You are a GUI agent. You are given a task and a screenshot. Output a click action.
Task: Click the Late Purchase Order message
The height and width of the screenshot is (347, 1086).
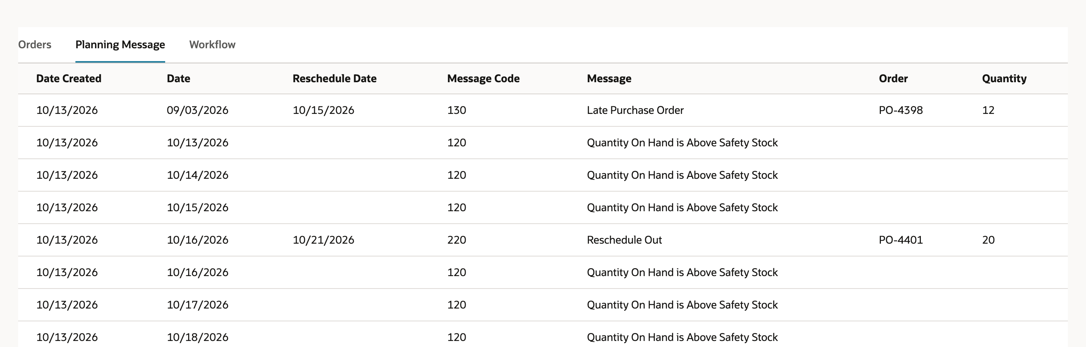(x=635, y=110)
